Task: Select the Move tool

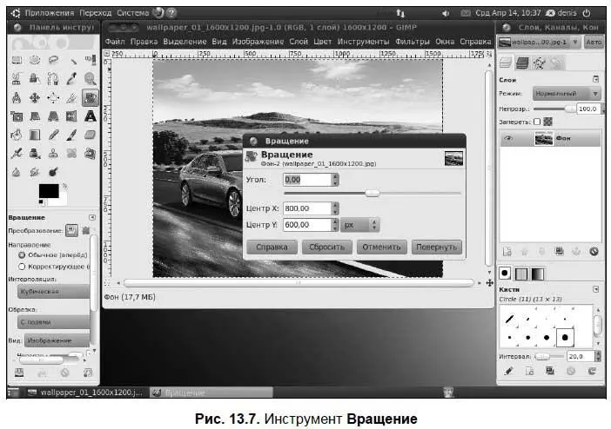Action: 35,97
